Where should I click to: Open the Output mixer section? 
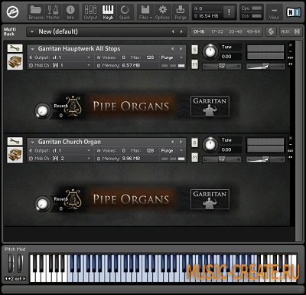[90, 12]
